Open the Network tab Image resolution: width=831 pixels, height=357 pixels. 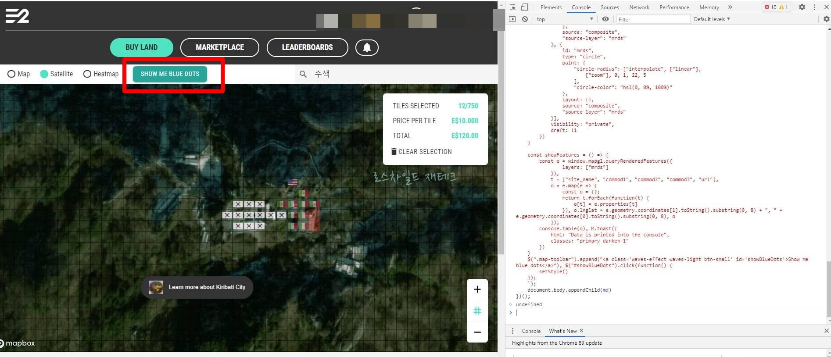[x=639, y=7]
